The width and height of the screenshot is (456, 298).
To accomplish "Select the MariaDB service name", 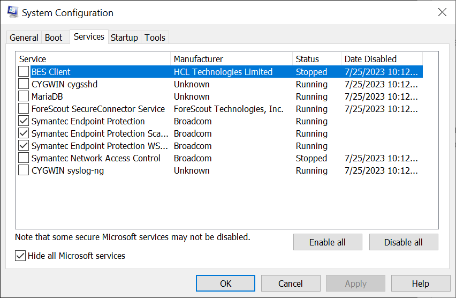I will pos(47,96).
